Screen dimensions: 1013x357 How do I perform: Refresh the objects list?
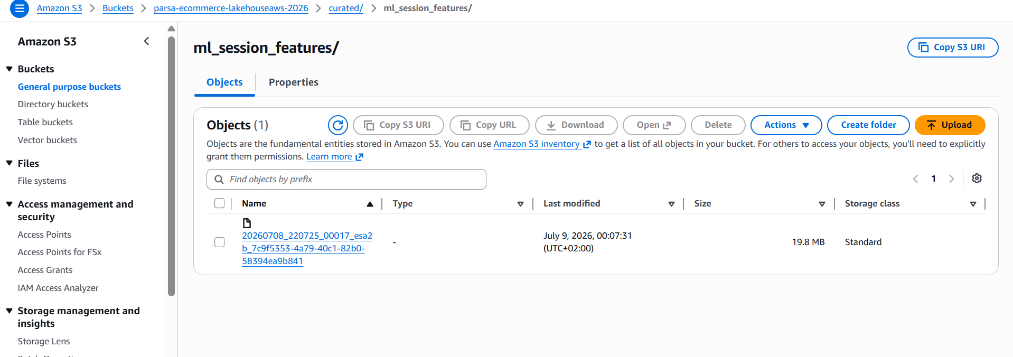(338, 125)
